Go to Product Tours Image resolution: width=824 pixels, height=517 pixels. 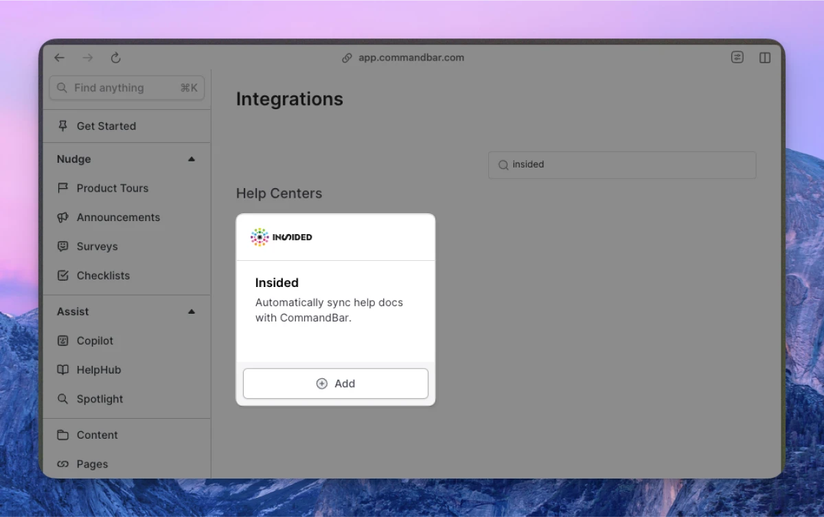(112, 188)
